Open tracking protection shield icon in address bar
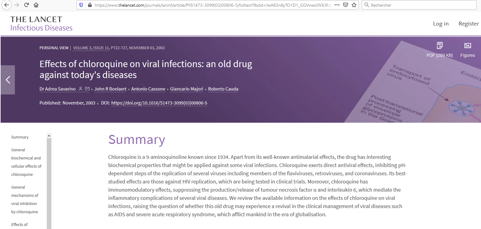This screenshot has width=481, height=229. click(x=81, y=5)
